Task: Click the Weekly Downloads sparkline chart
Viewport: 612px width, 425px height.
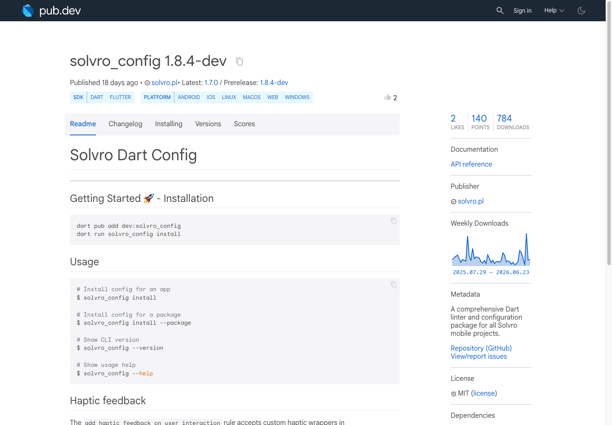Action: (491, 249)
